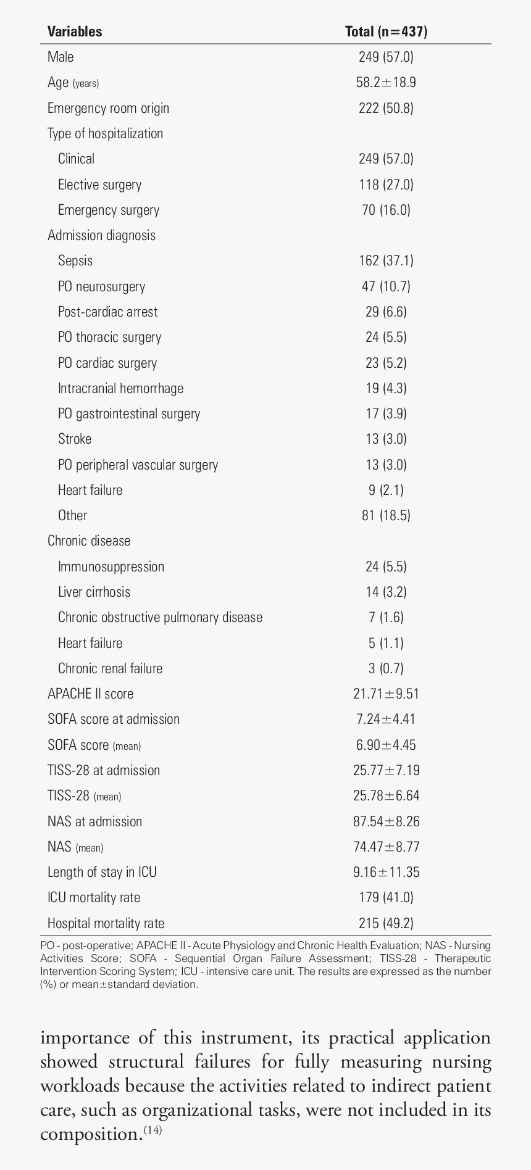Click the PO peripheral vascular surgery label
The width and height of the screenshot is (531, 1170).
click(x=138, y=465)
